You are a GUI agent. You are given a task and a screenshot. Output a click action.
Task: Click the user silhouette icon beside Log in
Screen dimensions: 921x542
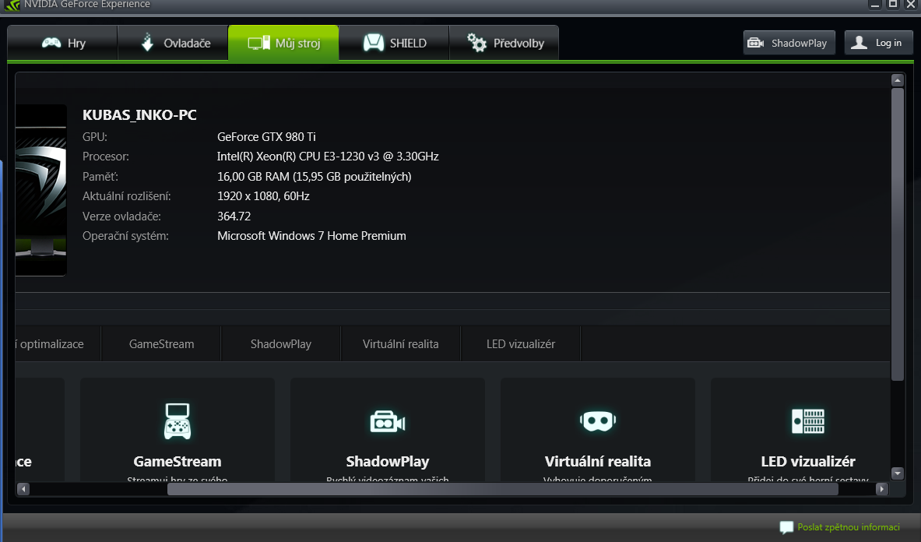pyautogui.click(x=859, y=42)
